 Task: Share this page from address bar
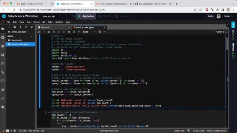pyautogui.click(x=195, y=10)
